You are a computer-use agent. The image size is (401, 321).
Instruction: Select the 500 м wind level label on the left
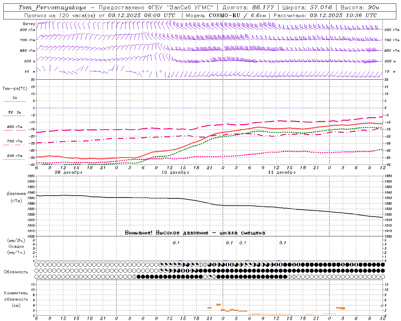coord(30,61)
